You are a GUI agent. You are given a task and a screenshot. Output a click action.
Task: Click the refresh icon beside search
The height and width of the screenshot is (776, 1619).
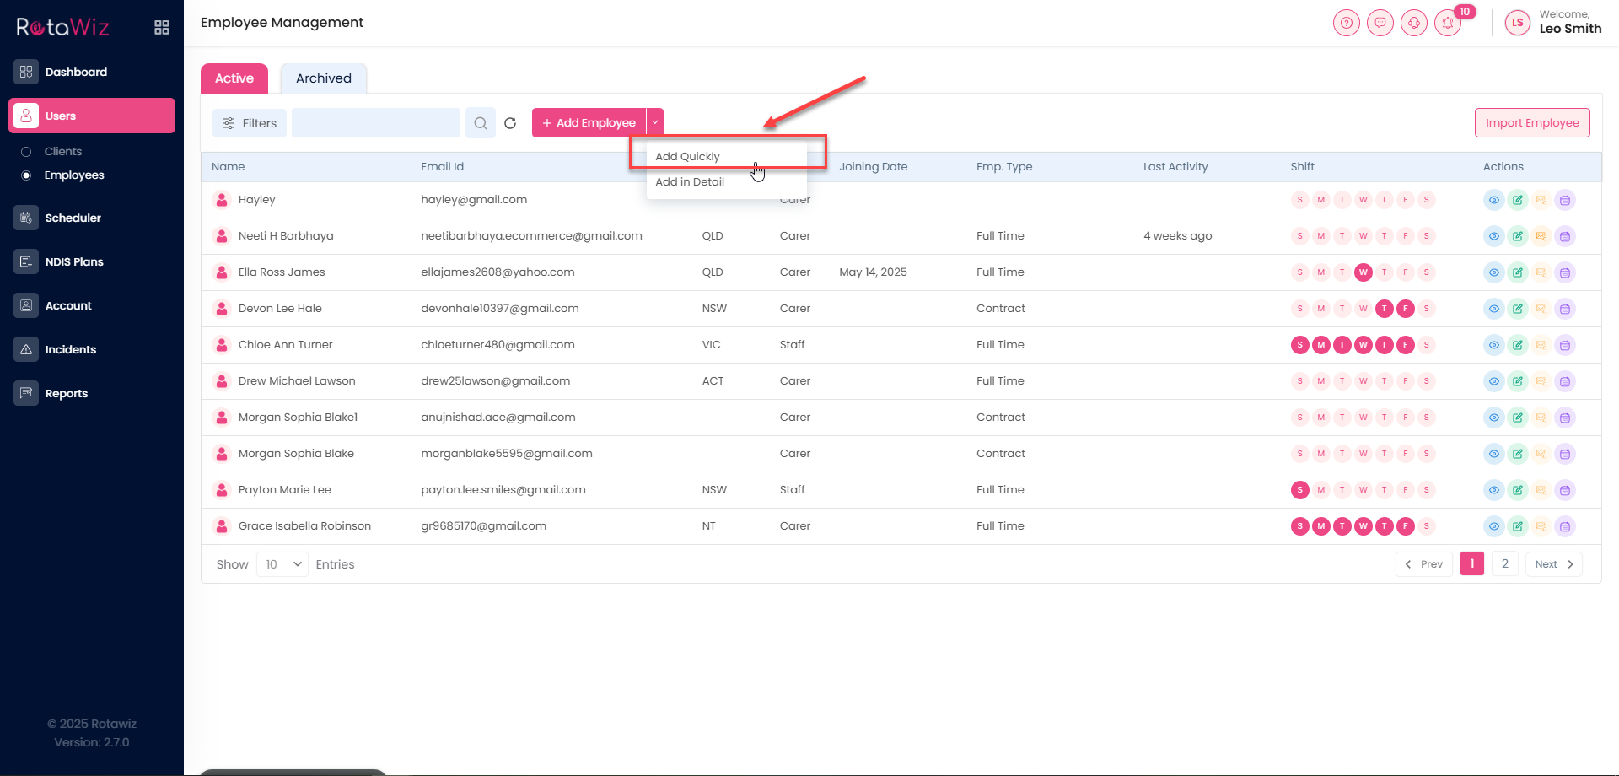(x=510, y=123)
